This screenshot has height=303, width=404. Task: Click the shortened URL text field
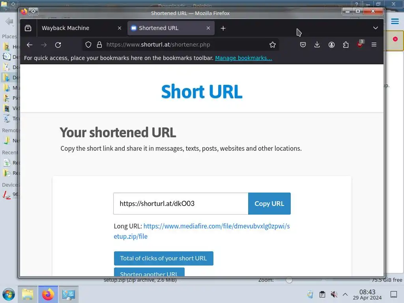[181, 204]
